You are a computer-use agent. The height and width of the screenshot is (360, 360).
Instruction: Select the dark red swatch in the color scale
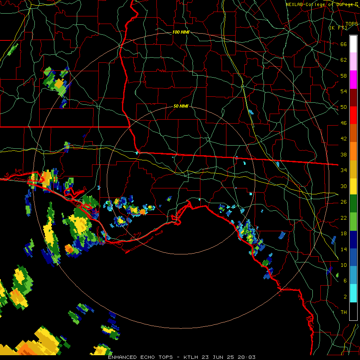click(x=353, y=97)
